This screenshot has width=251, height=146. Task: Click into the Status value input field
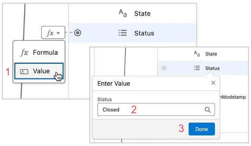click(x=156, y=109)
